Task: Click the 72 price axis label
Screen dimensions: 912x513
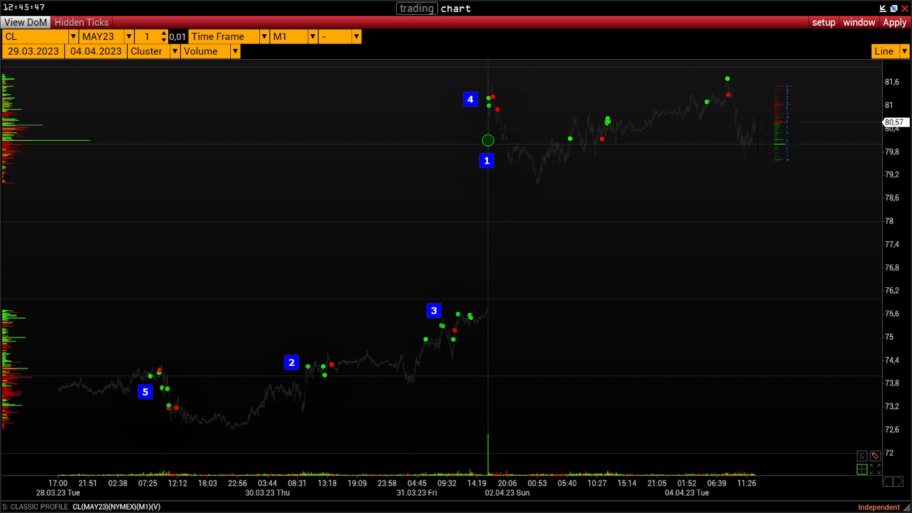Action: [889, 453]
